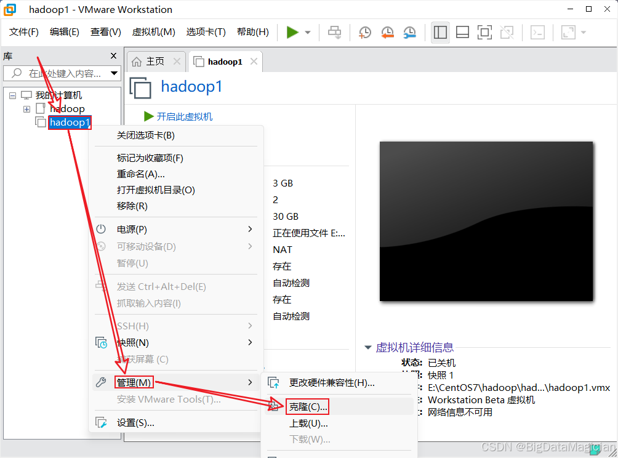The height and width of the screenshot is (458, 618).
Task: Click the settings icon beside 设置(S)
Action: click(x=102, y=422)
